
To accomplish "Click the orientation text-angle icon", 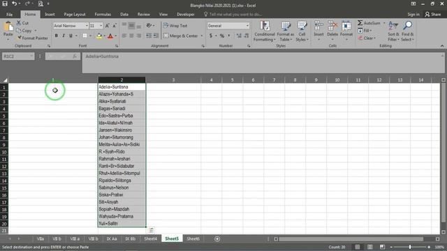I will point(149,26).
